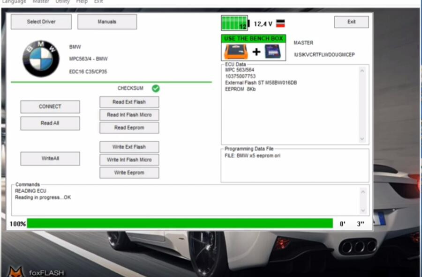The width and height of the screenshot is (422, 277).
Task: Click Write Ext Flash
Action: (x=129, y=147)
